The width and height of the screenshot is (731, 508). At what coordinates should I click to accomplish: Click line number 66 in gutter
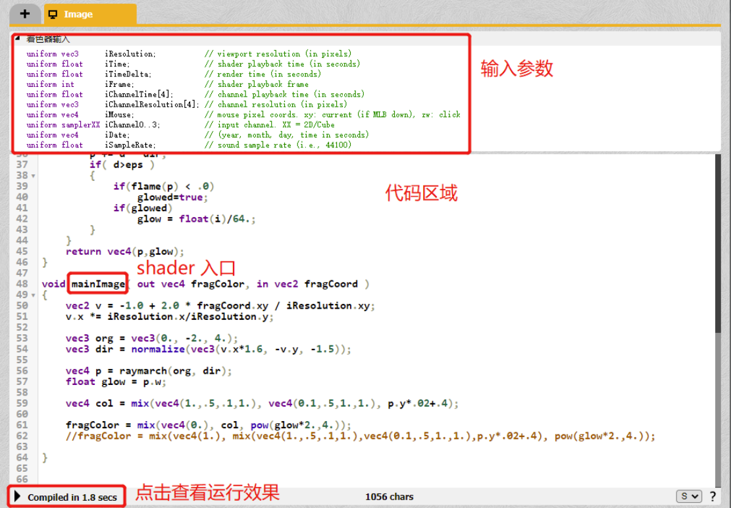pyautogui.click(x=22, y=479)
